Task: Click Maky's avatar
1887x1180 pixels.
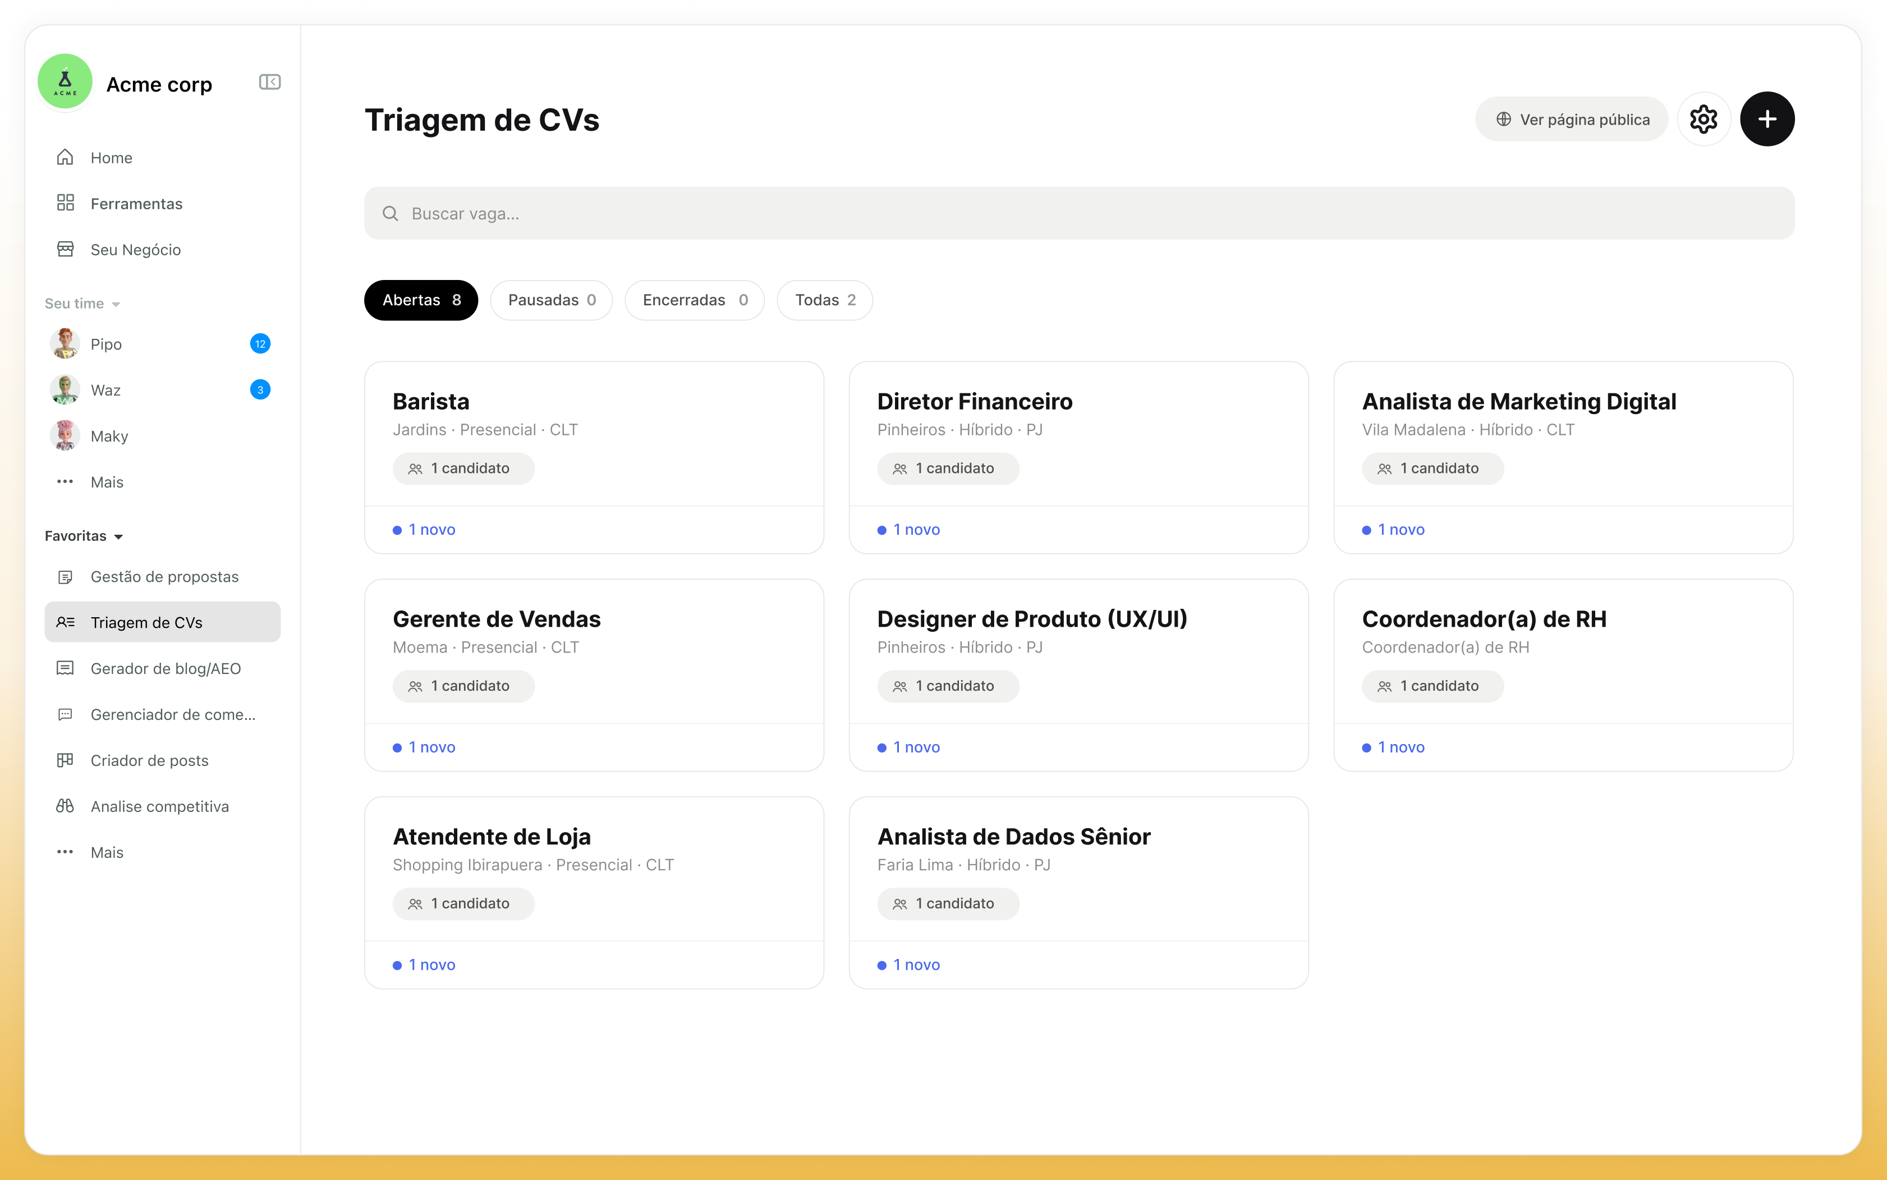Action: tap(66, 435)
